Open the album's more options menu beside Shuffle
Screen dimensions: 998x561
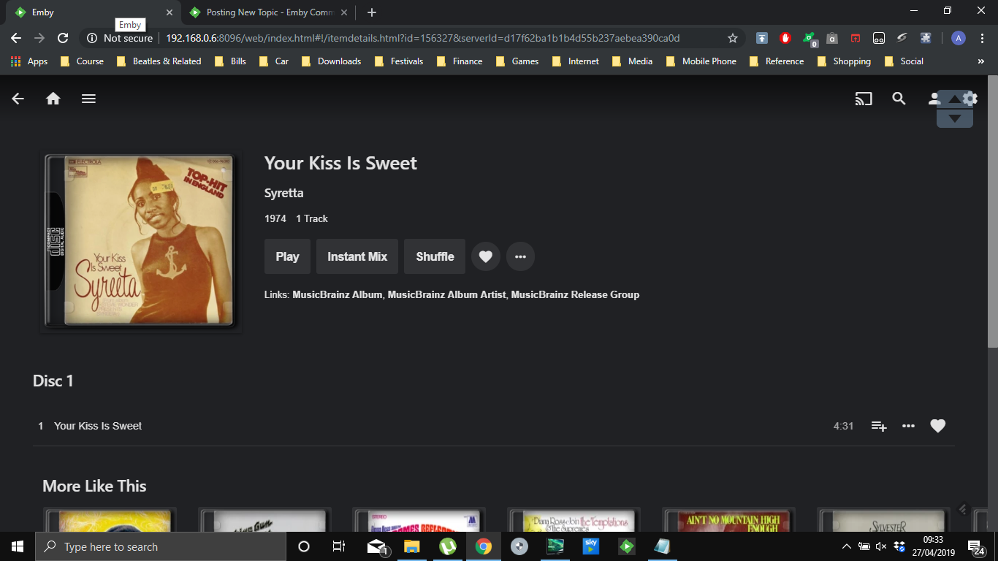pyautogui.click(x=521, y=256)
